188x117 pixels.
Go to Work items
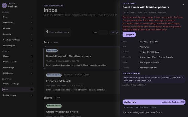pos(18,23)
